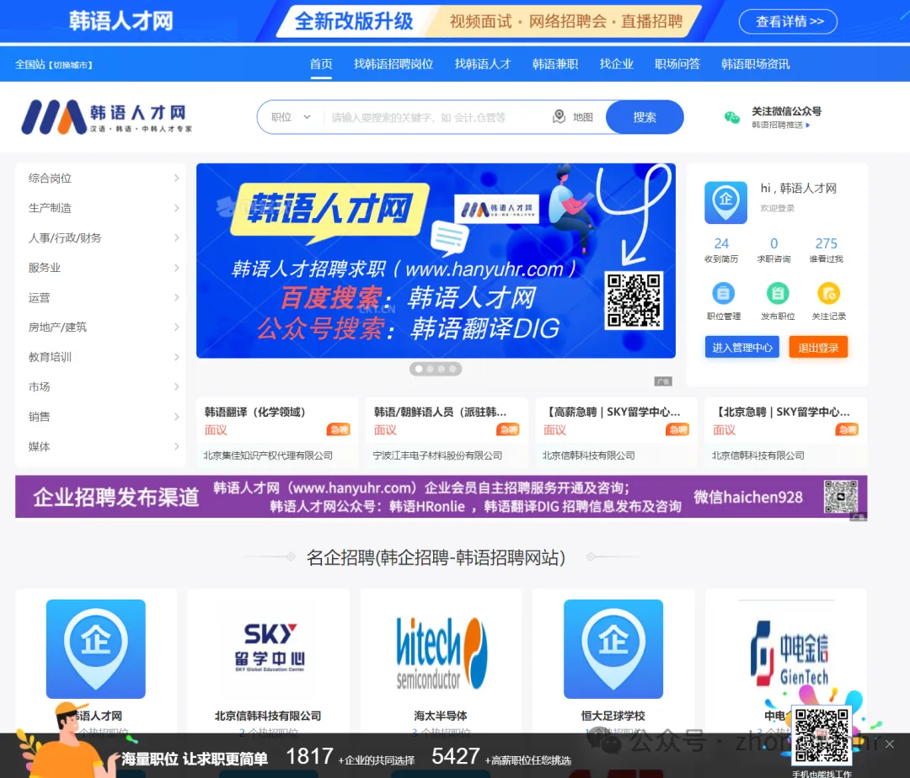Viewport: 910px width, 778px height.
Task: Click the 恒大足球学校 company logo
Action: click(x=613, y=648)
